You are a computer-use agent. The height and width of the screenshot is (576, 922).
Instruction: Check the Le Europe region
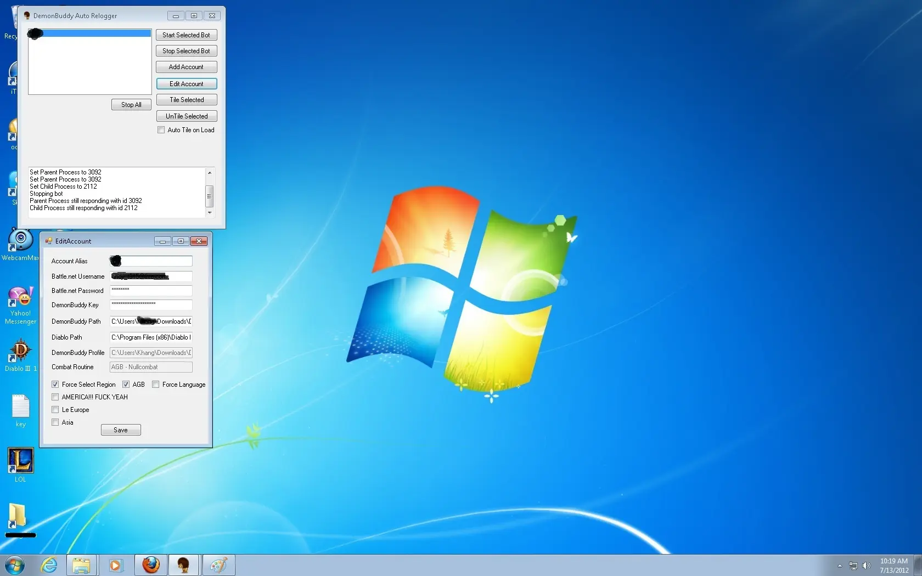coord(55,410)
